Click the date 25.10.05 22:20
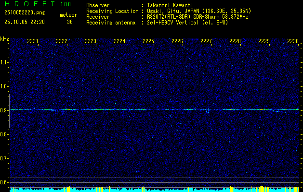This screenshot has height=192, width=303. [25, 22]
